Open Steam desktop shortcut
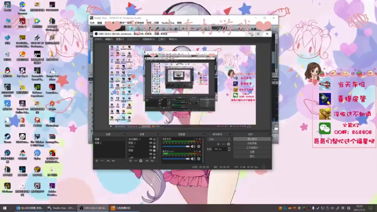377x212 pixels. (7, 139)
